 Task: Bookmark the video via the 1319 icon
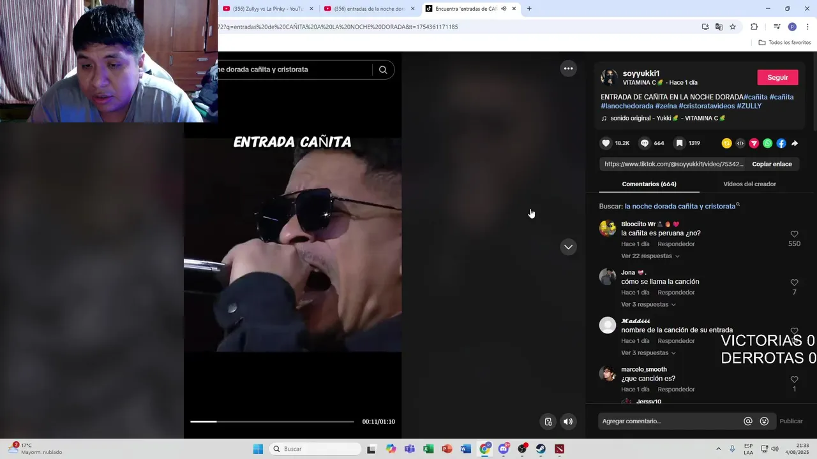coord(680,143)
